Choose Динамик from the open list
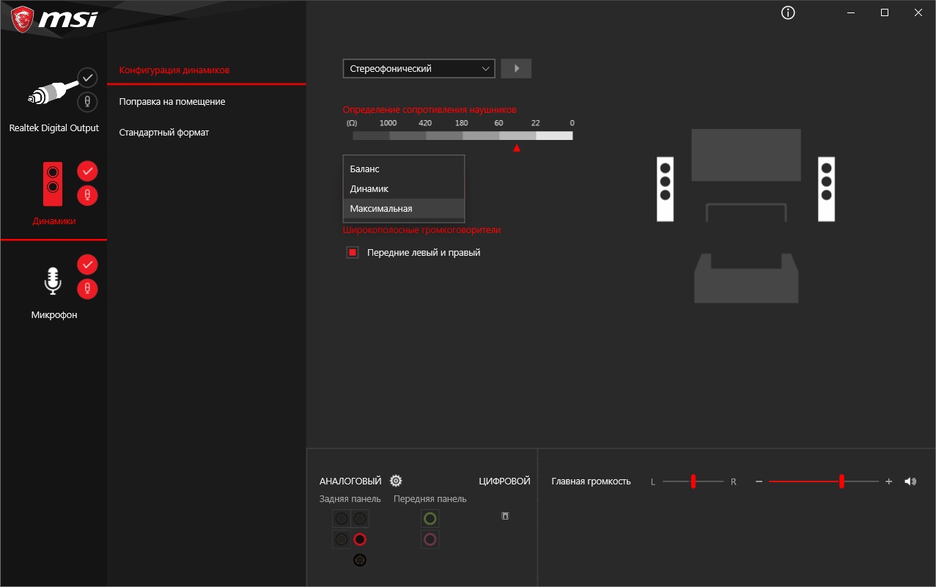Viewport: 936px width, 587px height. click(x=404, y=188)
